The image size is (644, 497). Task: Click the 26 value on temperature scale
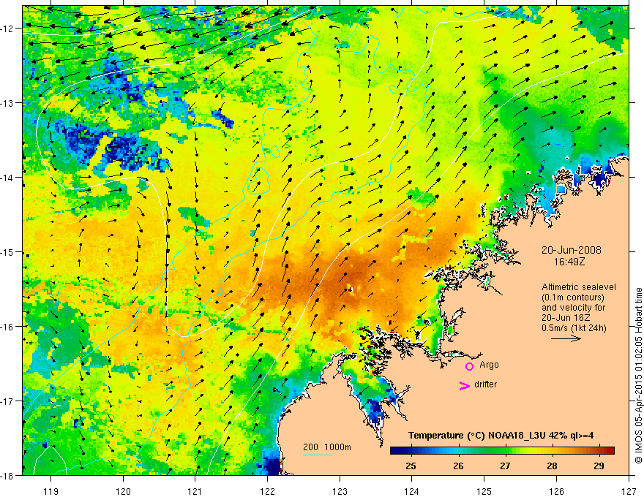(458, 466)
